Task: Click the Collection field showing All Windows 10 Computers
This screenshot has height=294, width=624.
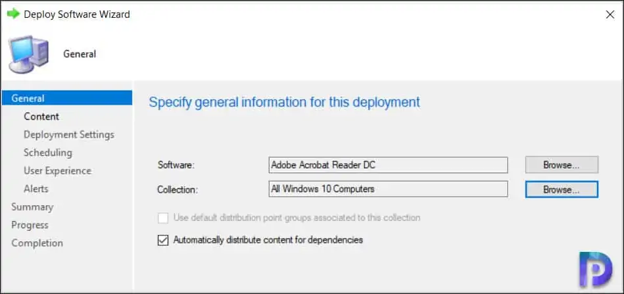Action: click(x=388, y=189)
